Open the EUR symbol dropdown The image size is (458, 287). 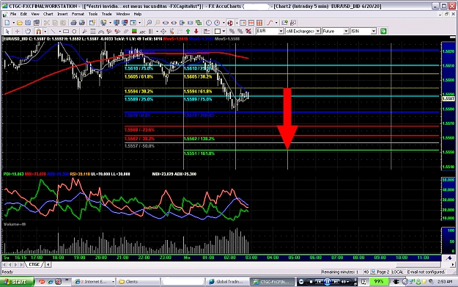(281, 31)
